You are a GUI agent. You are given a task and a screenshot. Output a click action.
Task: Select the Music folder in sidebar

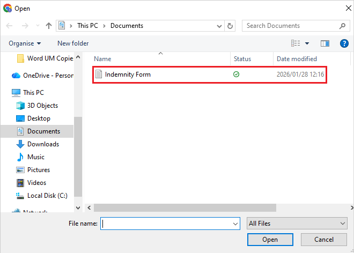pyautogui.click(x=36, y=157)
